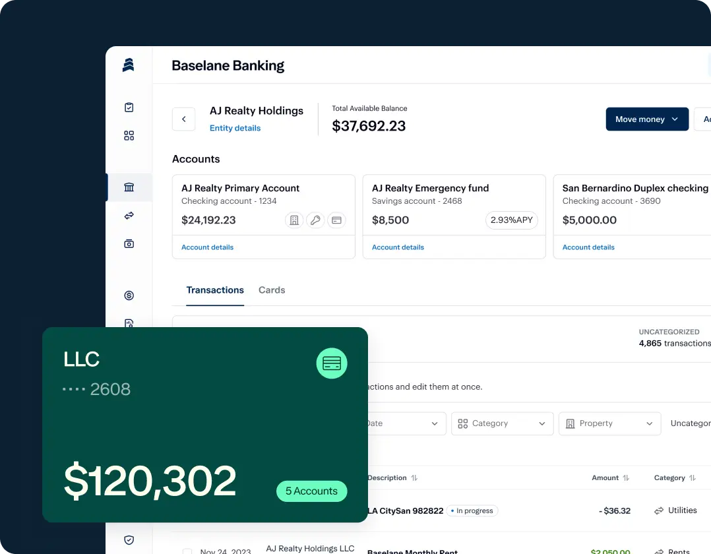
Task: Click the AJ Realty Holdings LLC account cell
Action: tap(310, 549)
